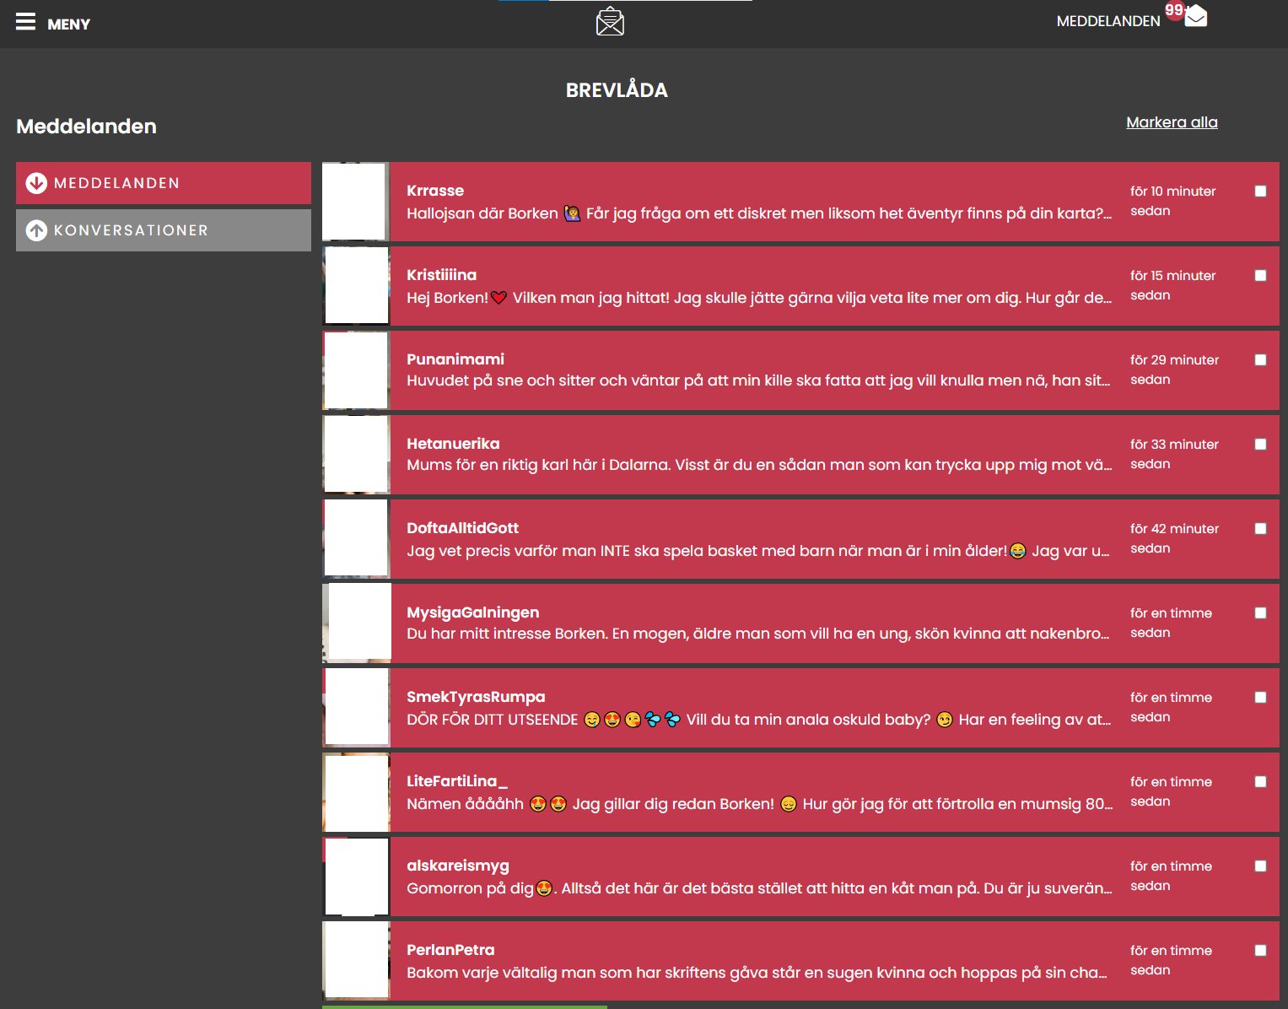The width and height of the screenshot is (1288, 1009).
Task: Switch to the KONVERSATIONER sidebar tab
Action: pyautogui.click(x=164, y=230)
